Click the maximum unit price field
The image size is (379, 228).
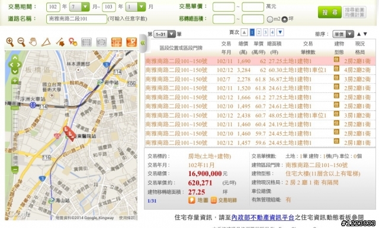pos(253,6)
